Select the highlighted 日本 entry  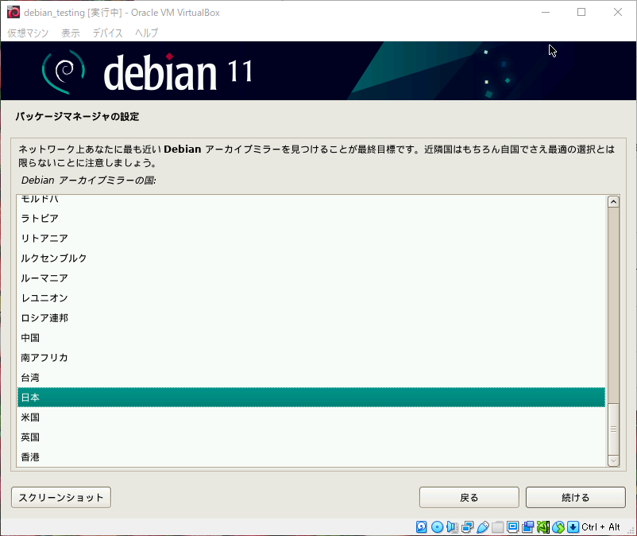311,398
